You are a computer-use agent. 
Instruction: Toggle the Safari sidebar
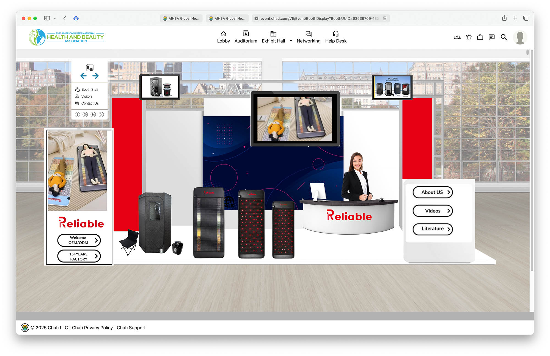pyautogui.click(x=47, y=18)
